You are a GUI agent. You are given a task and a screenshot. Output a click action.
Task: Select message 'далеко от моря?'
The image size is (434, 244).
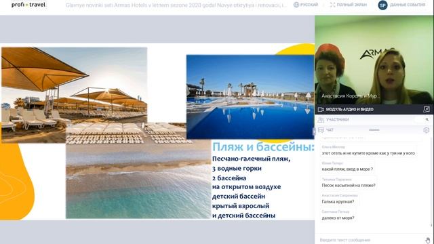(x=338, y=218)
